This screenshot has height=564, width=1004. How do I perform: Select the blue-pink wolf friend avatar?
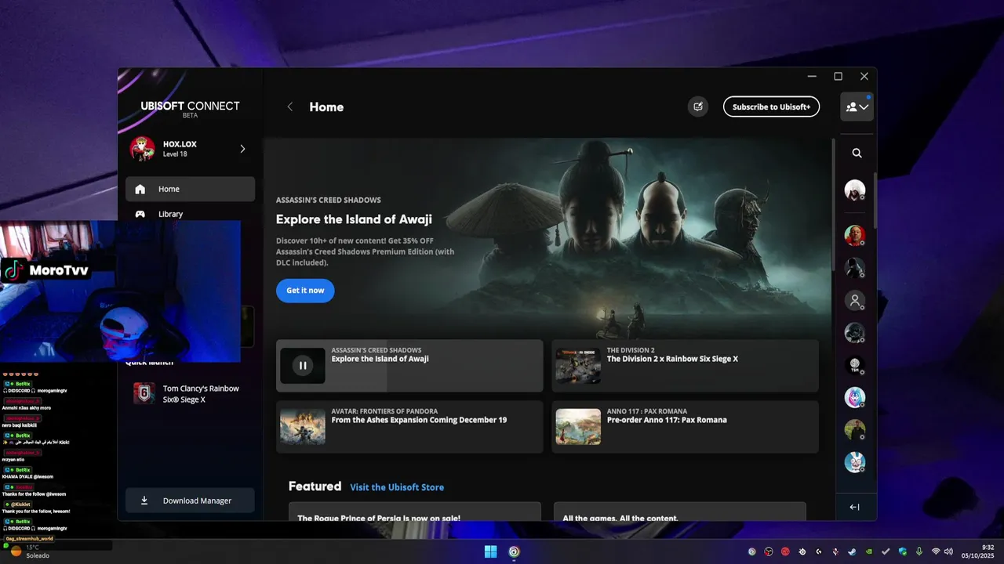854,397
